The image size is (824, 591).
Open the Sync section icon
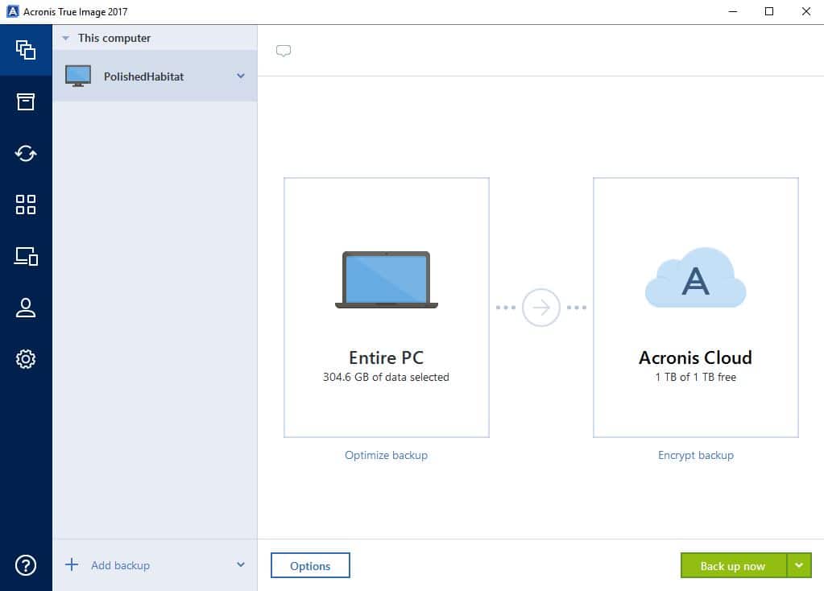pos(26,154)
